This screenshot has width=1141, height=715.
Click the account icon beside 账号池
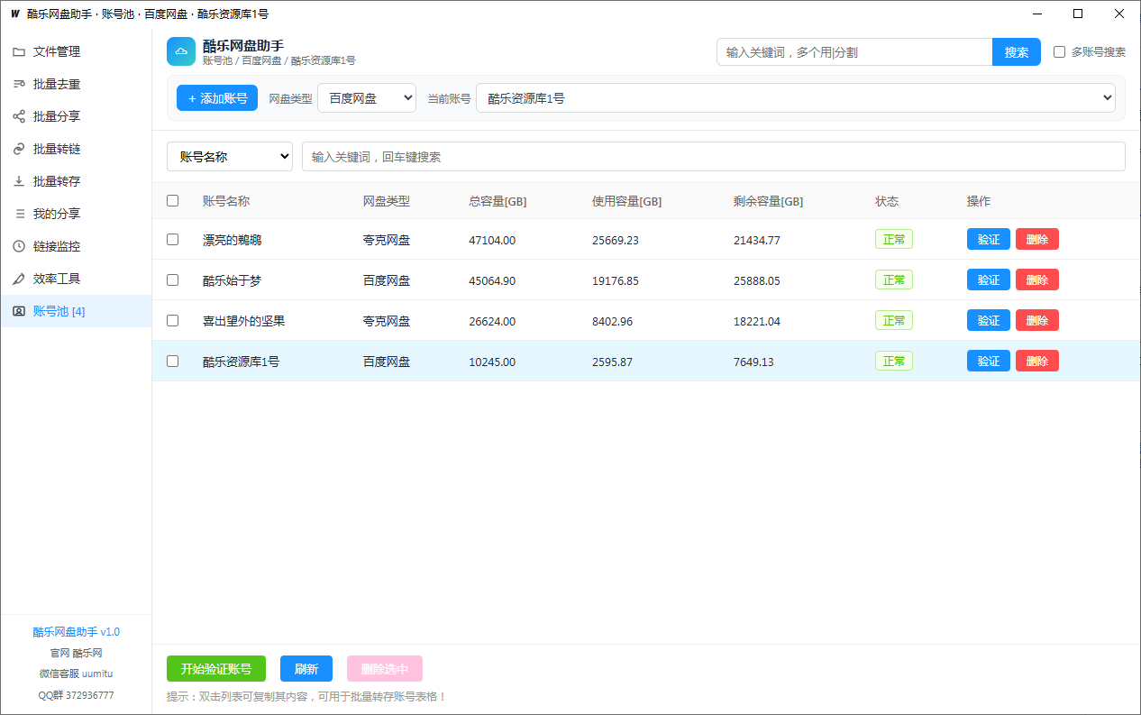coord(19,311)
